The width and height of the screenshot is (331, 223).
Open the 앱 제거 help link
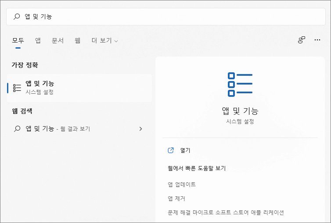point(176,198)
